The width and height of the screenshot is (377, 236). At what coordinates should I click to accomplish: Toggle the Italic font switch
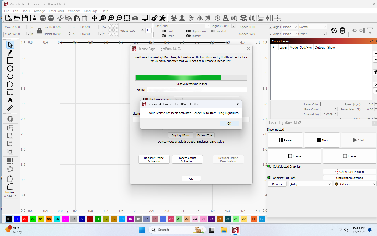click(x=164, y=36)
